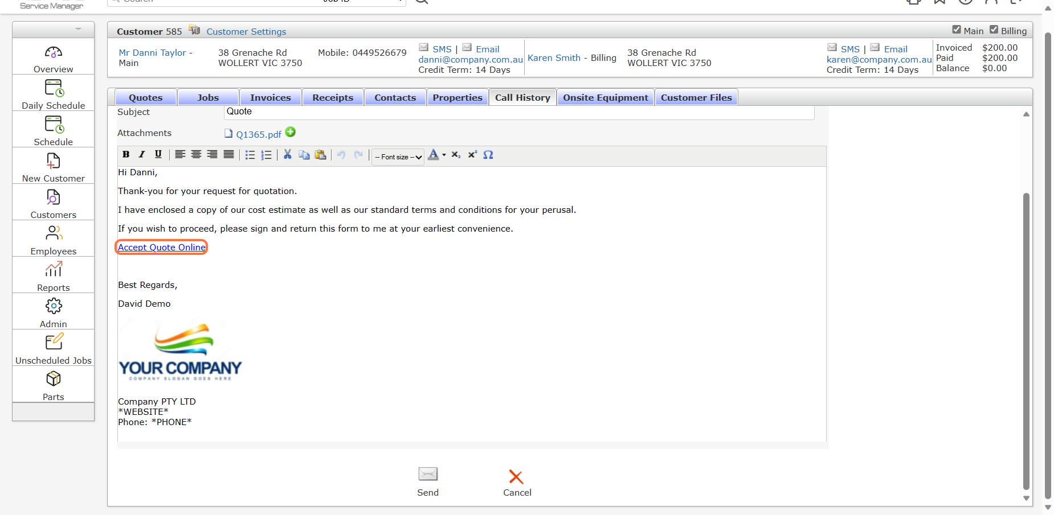Go to Unscheduled Jobs
Viewport: 1054px width, 515px height.
[54, 349]
